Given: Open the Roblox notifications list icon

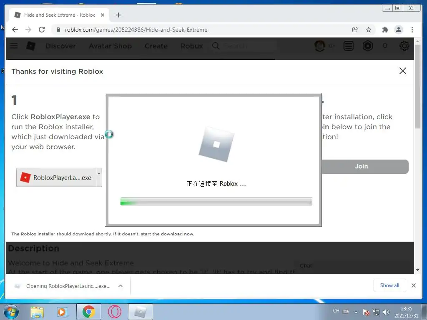Looking at the screenshot, I should 348,46.
